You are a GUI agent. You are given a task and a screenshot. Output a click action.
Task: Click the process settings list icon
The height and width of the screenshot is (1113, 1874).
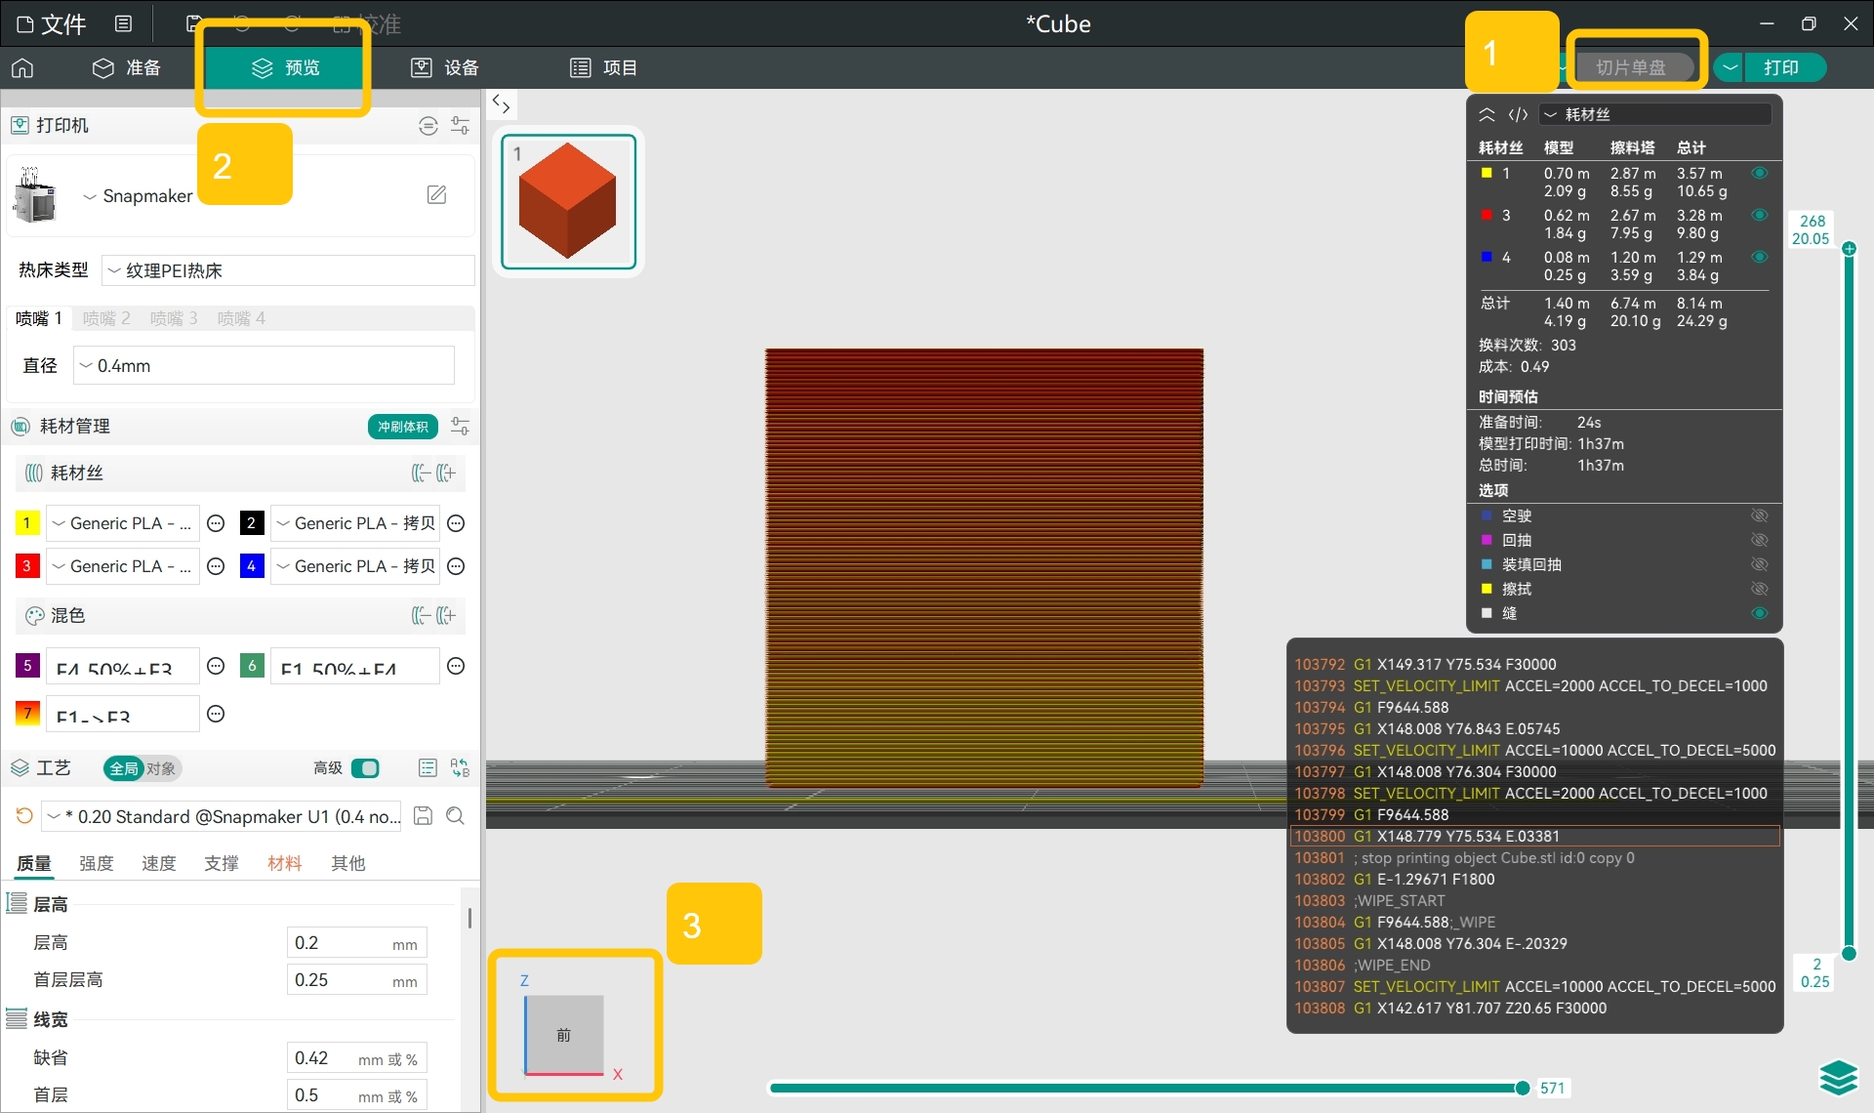coord(428,768)
